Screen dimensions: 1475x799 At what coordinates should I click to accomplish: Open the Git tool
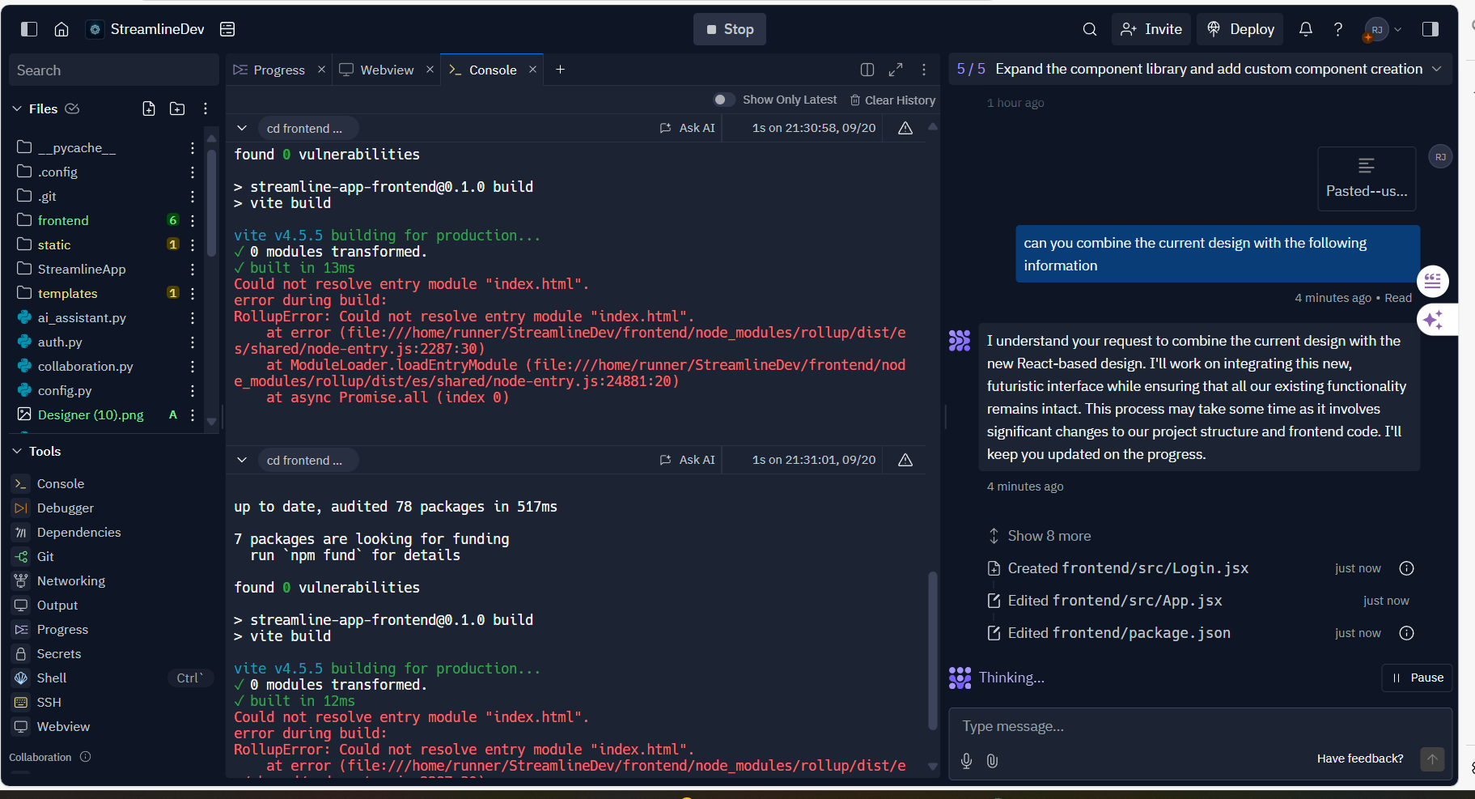(45, 556)
